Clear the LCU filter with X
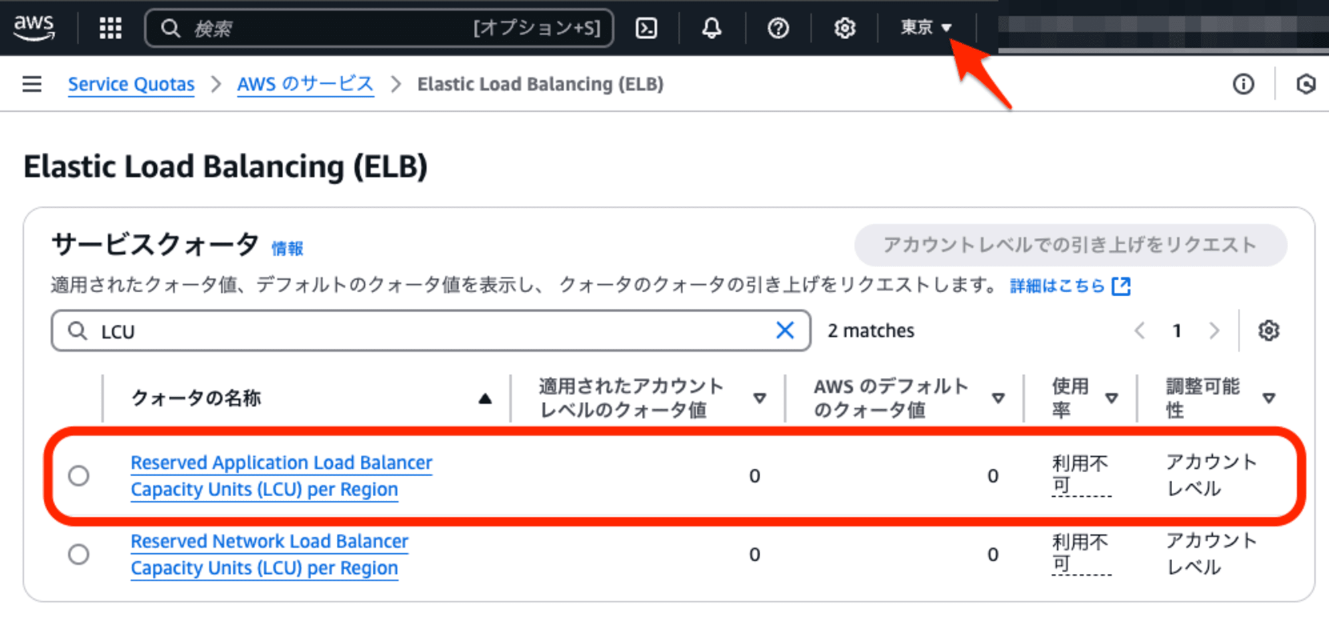Screen dimensions: 1329x625 pos(785,330)
